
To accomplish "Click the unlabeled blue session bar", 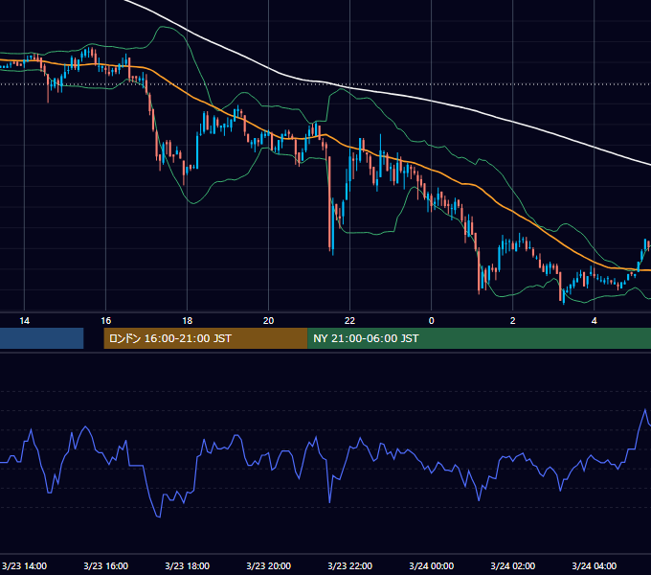I will [41, 338].
